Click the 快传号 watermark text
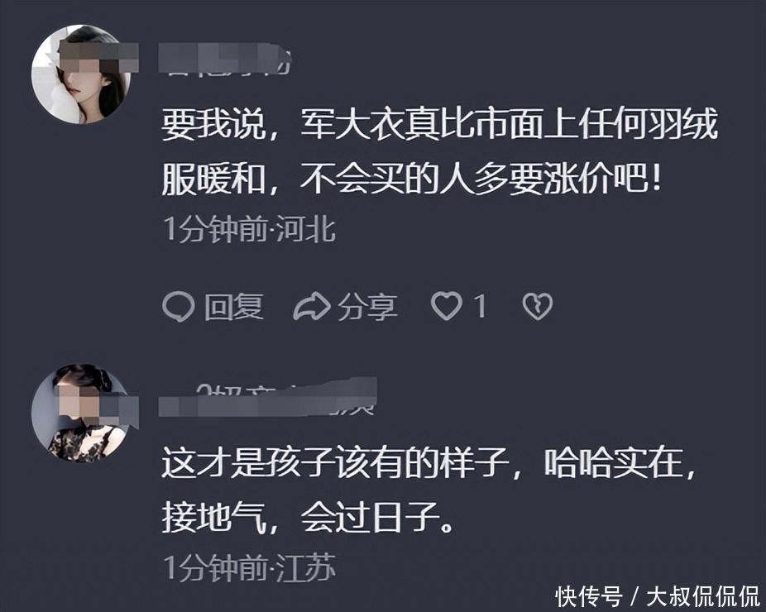Viewport: 766px width, 612px height. point(589,596)
